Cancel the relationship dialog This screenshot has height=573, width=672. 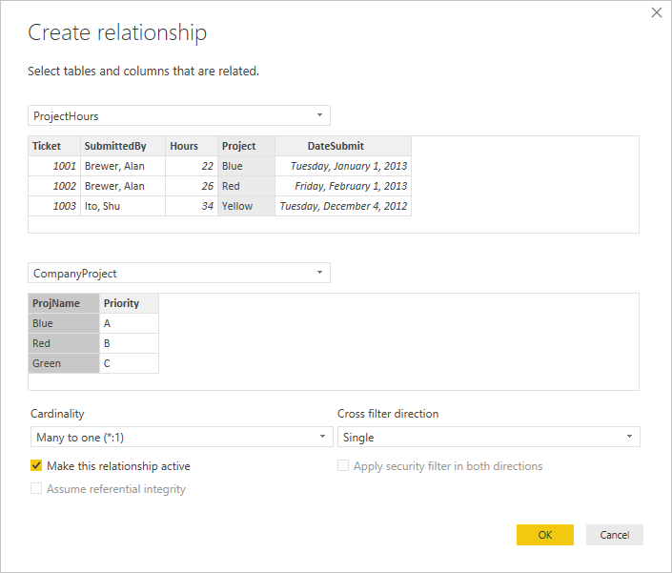coord(614,535)
